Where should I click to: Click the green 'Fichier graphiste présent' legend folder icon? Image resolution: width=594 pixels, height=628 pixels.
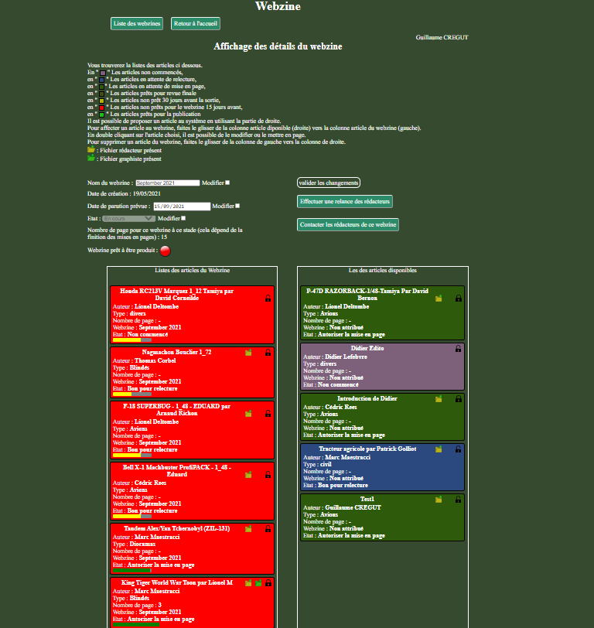pyautogui.click(x=91, y=159)
